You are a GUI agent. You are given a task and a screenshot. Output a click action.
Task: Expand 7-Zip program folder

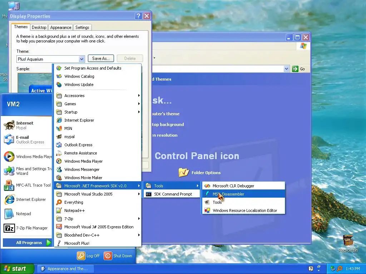pyautogui.click(x=98, y=219)
